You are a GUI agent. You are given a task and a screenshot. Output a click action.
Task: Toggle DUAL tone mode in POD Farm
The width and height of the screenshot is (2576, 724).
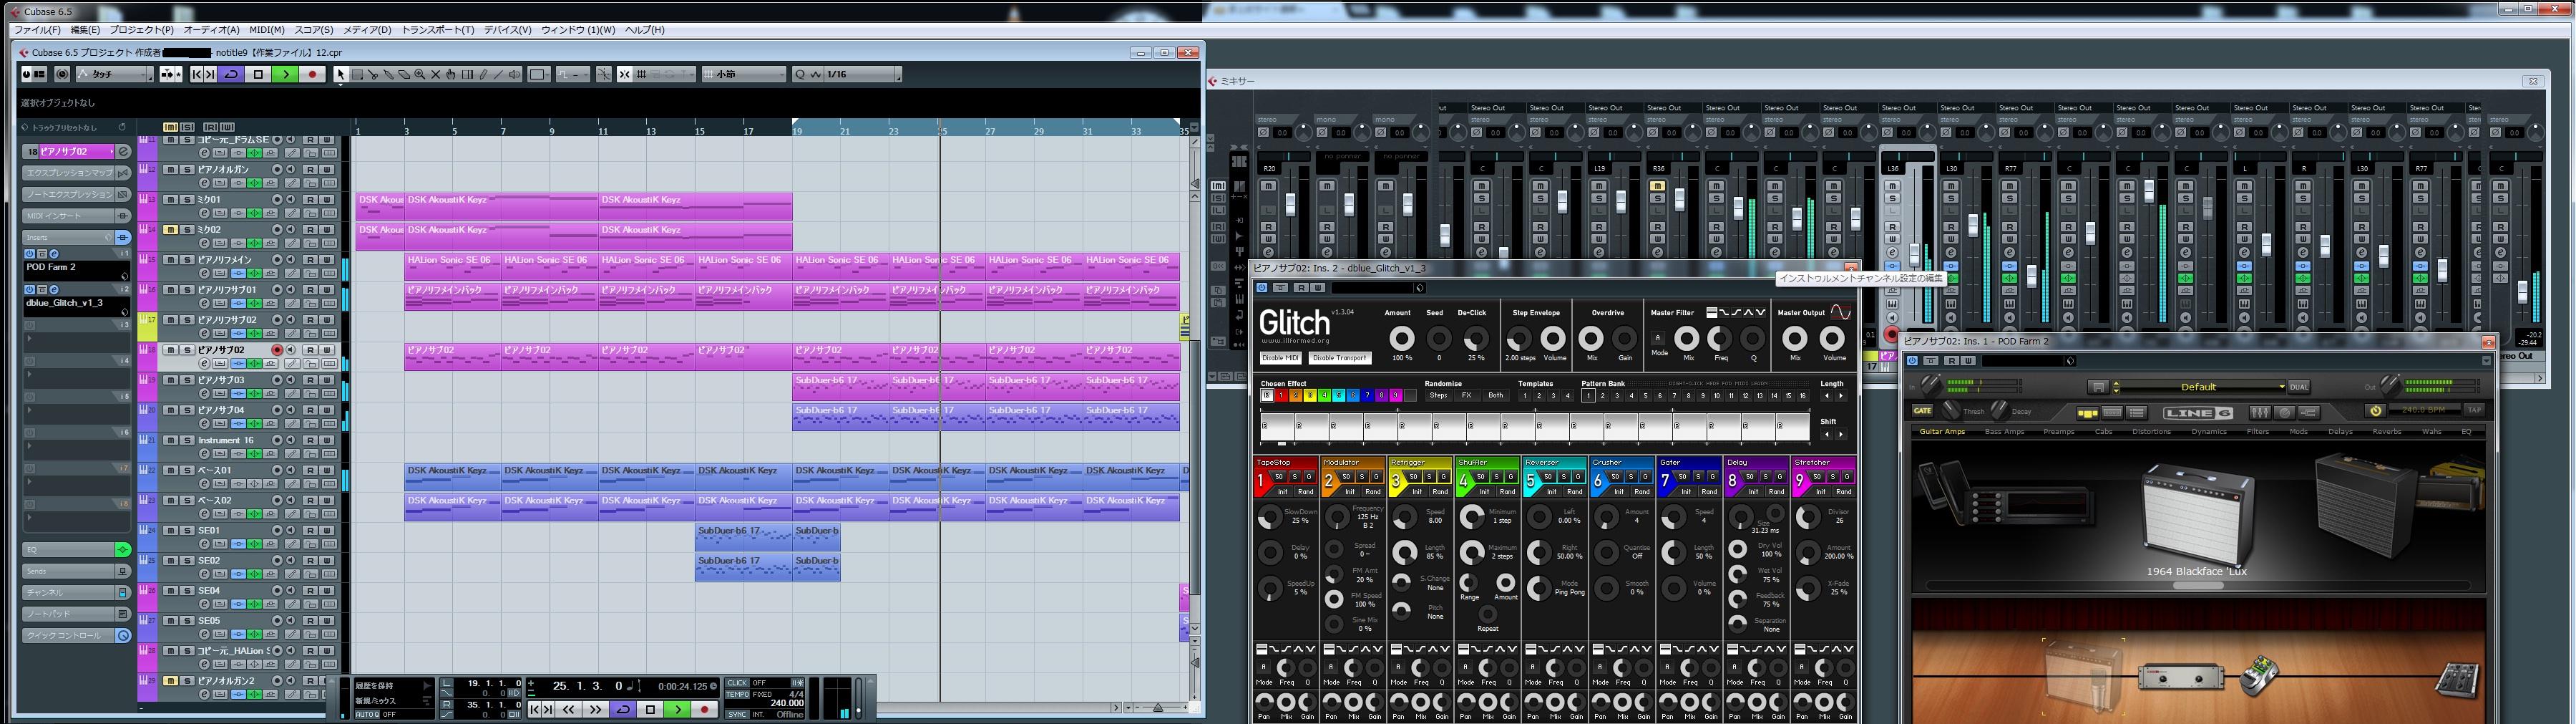pos(2299,387)
